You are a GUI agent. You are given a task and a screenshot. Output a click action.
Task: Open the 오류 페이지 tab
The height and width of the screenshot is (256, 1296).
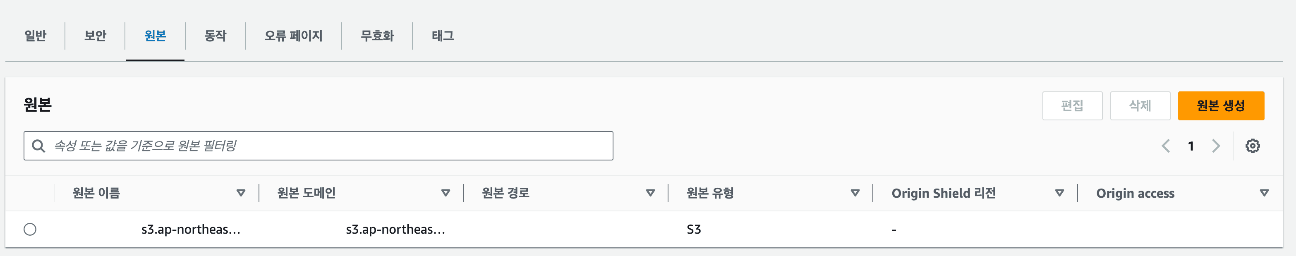click(293, 36)
